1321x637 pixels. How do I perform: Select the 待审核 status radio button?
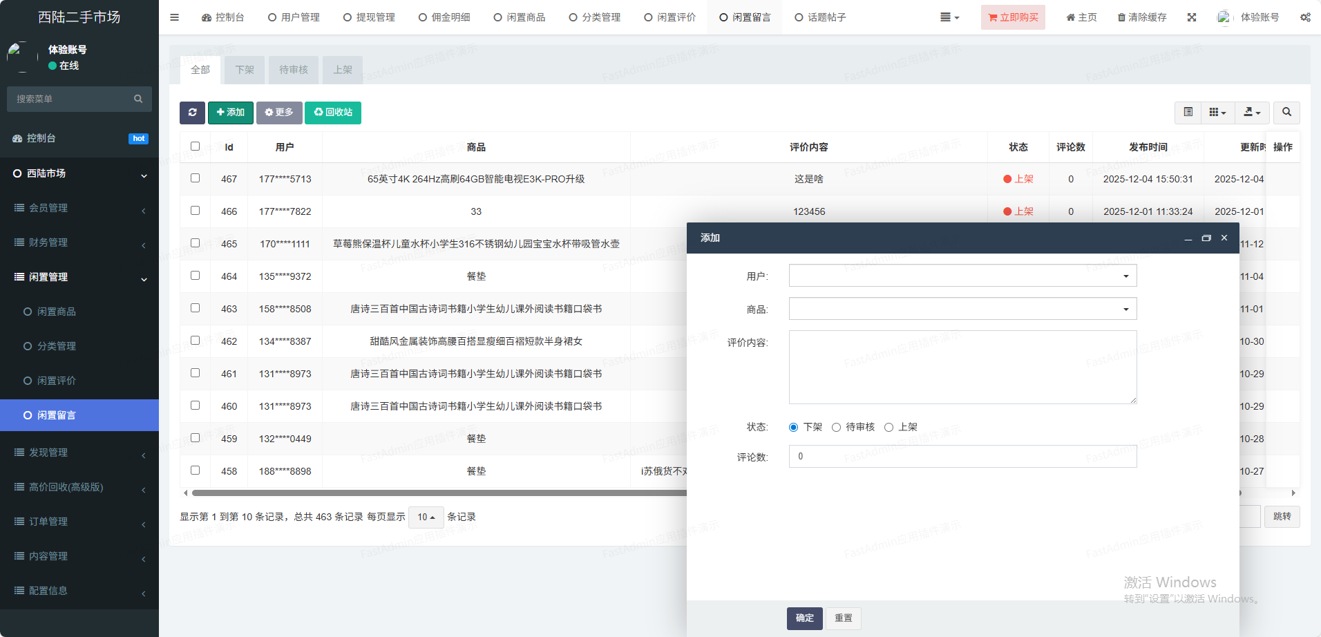(836, 428)
